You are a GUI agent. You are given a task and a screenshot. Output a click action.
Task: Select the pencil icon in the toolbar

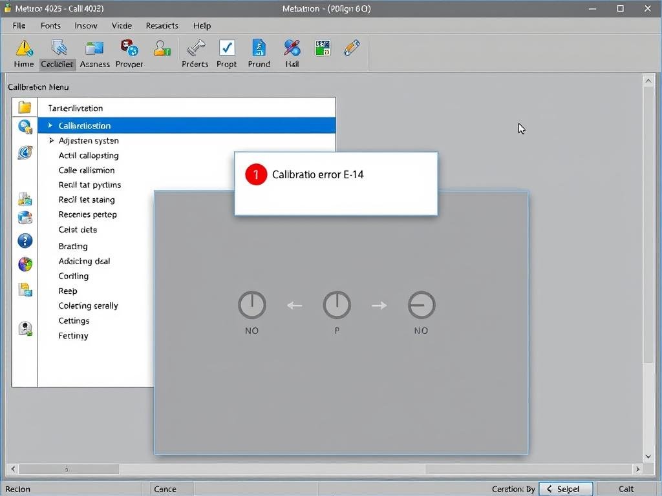coord(352,48)
